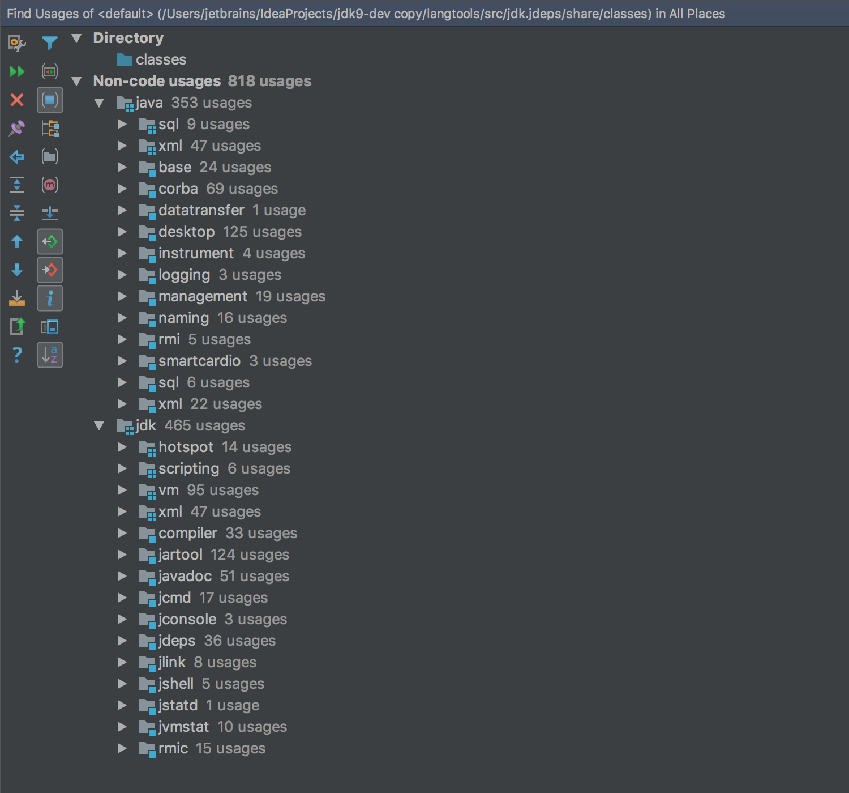The image size is (849, 793).
Task: Select 'base 24 usages' row
Action: (205, 167)
